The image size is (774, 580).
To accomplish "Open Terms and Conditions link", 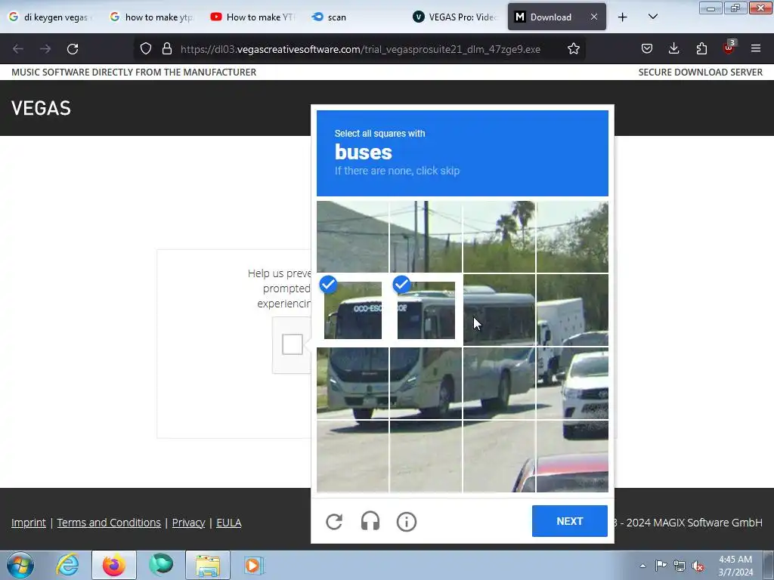I will [109, 523].
